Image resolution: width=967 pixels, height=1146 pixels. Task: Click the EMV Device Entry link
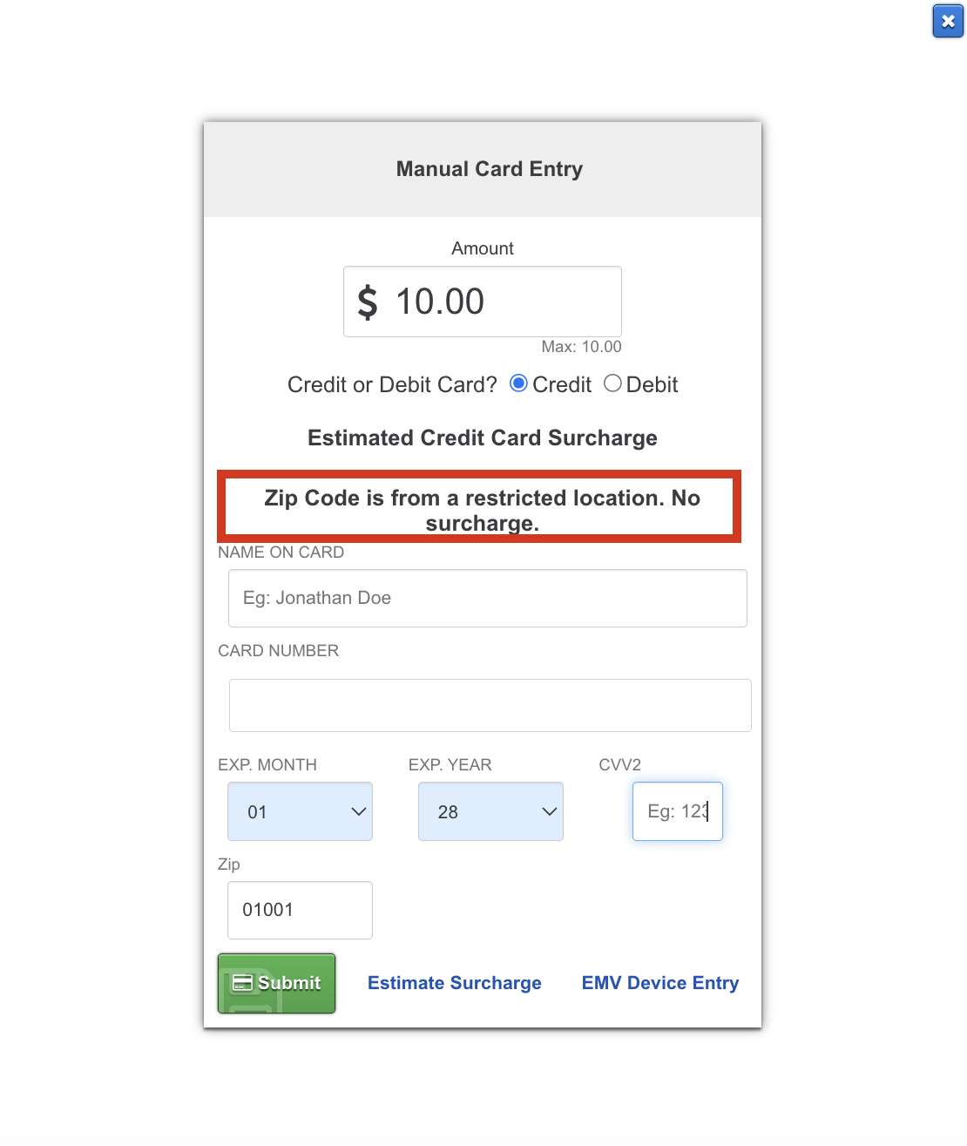[659, 983]
